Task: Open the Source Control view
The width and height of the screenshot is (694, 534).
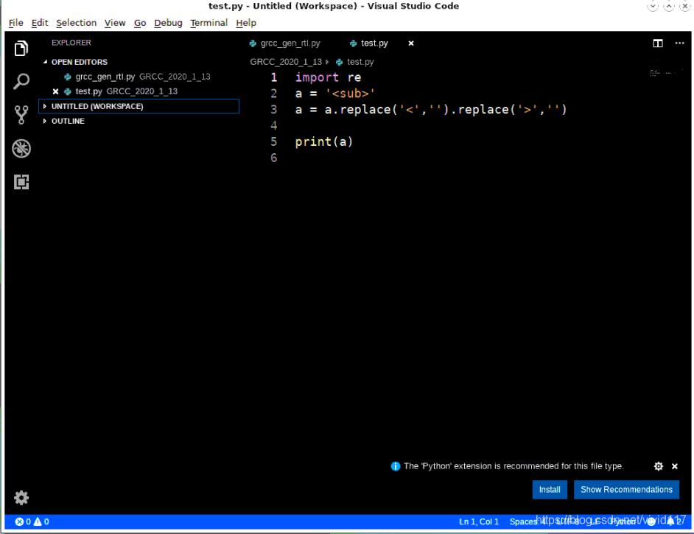Action: (x=21, y=114)
